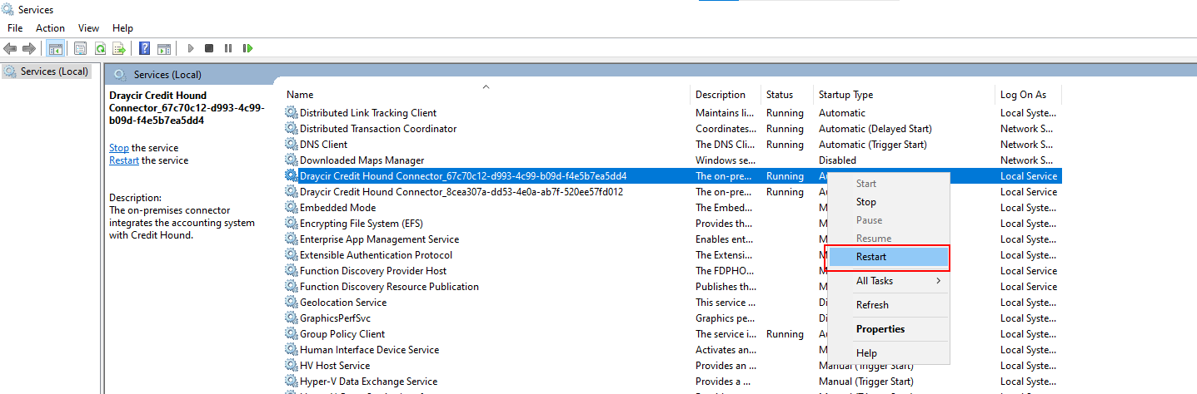
Task: Select Enterprise App Management Service
Action: coord(380,239)
